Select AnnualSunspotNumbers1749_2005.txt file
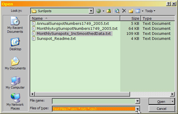 click(73, 24)
